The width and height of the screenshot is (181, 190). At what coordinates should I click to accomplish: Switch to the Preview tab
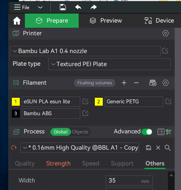point(106,21)
